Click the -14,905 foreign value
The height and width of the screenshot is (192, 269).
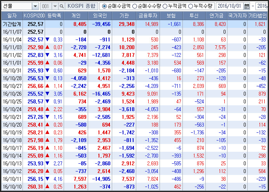(x=101, y=179)
